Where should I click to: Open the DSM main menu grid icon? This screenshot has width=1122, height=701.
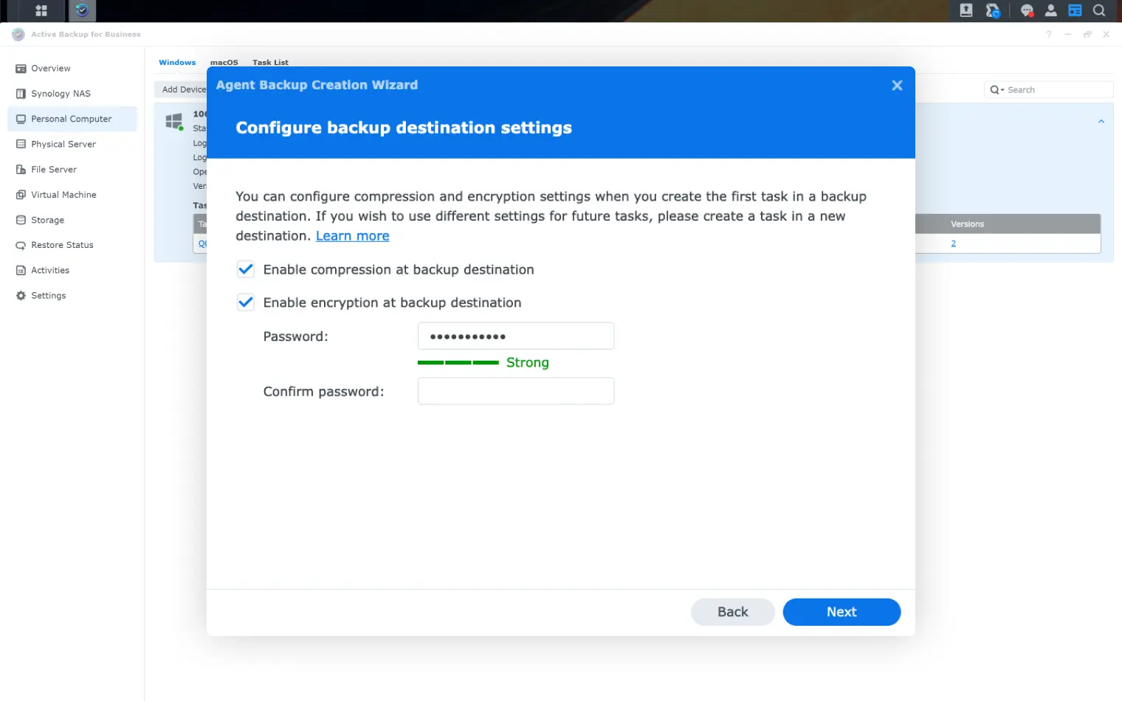[x=41, y=10]
